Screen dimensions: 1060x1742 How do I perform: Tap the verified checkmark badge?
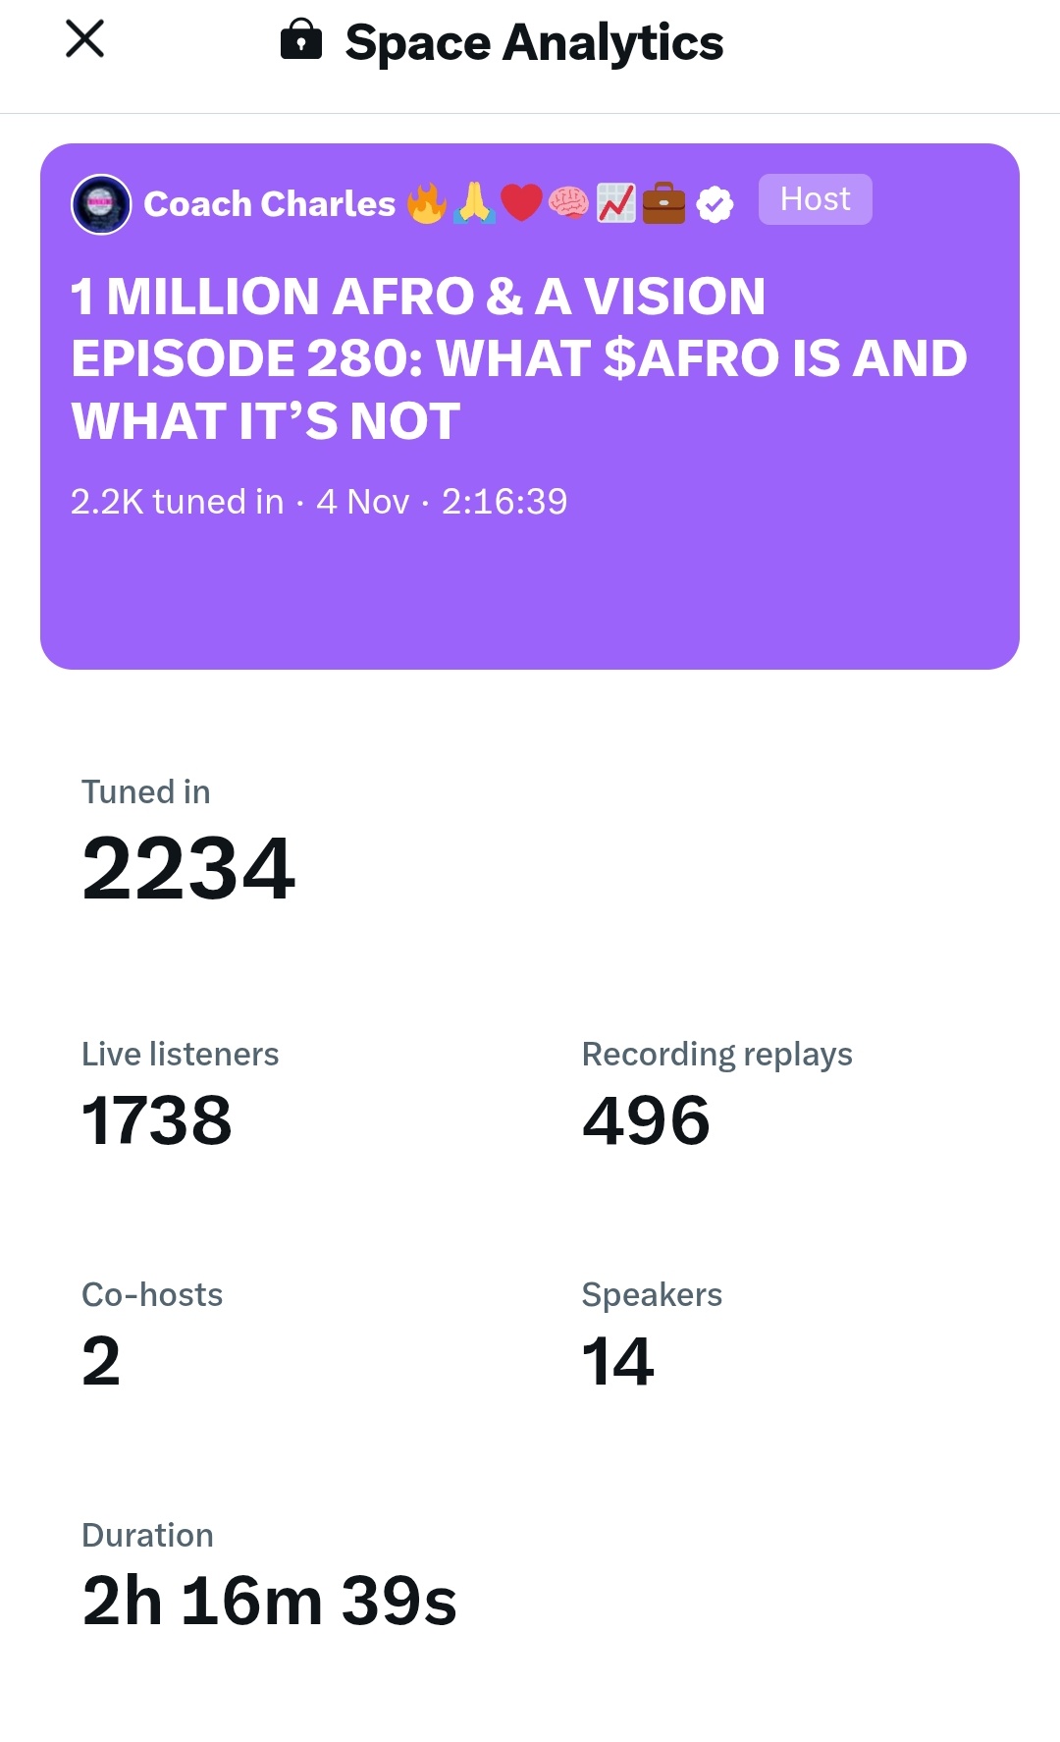pyautogui.click(x=715, y=204)
